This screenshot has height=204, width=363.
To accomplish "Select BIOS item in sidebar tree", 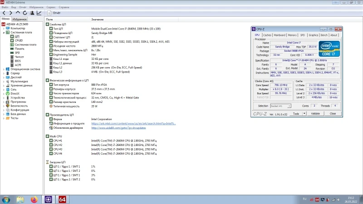I will [x=18, y=61].
